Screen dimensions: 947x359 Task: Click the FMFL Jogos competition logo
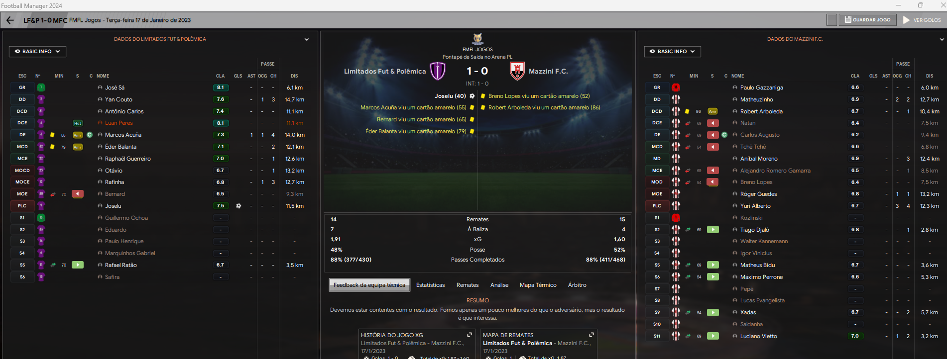477,39
